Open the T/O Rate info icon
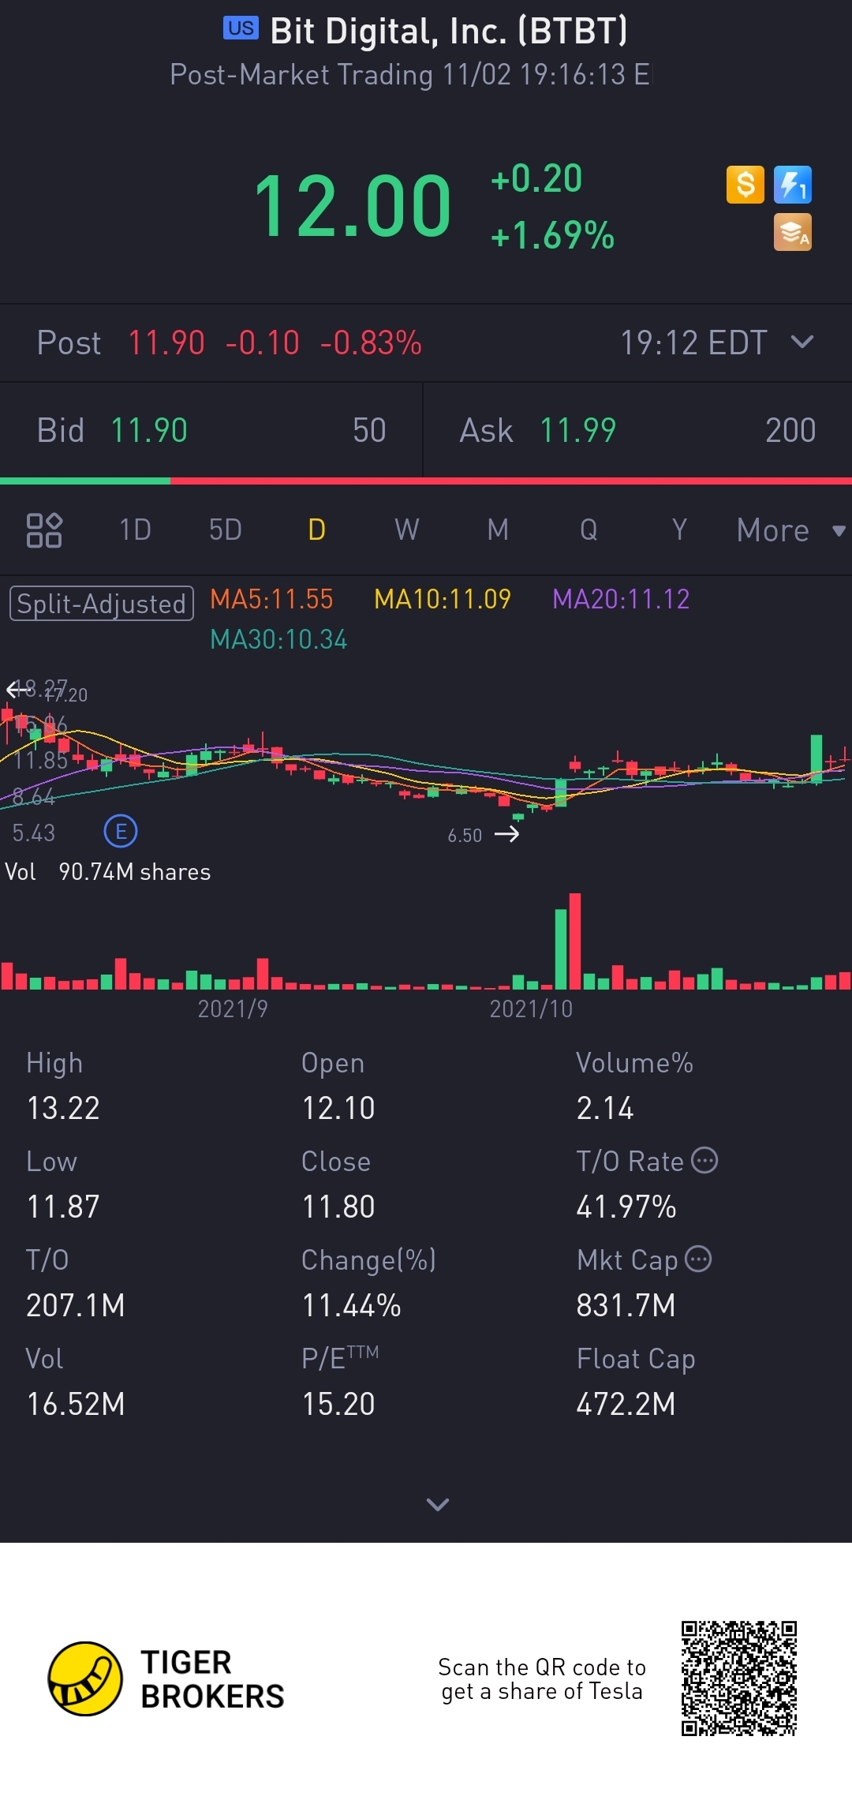 pyautogui.click(x=704, y=1161)
